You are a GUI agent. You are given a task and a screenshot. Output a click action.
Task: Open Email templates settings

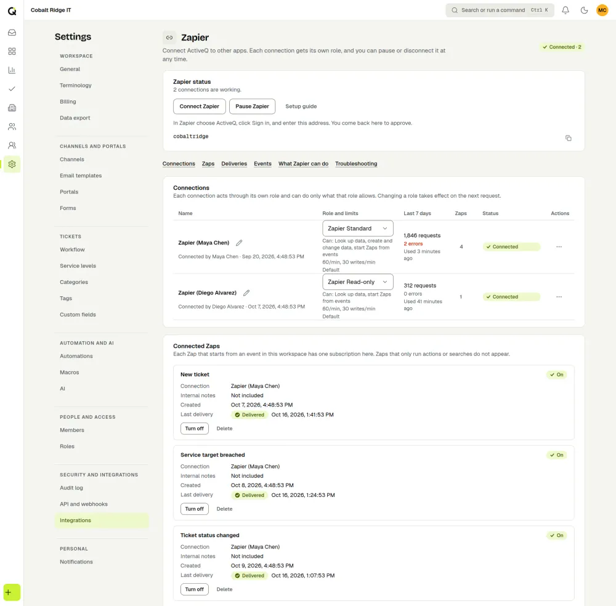(102, 176)
